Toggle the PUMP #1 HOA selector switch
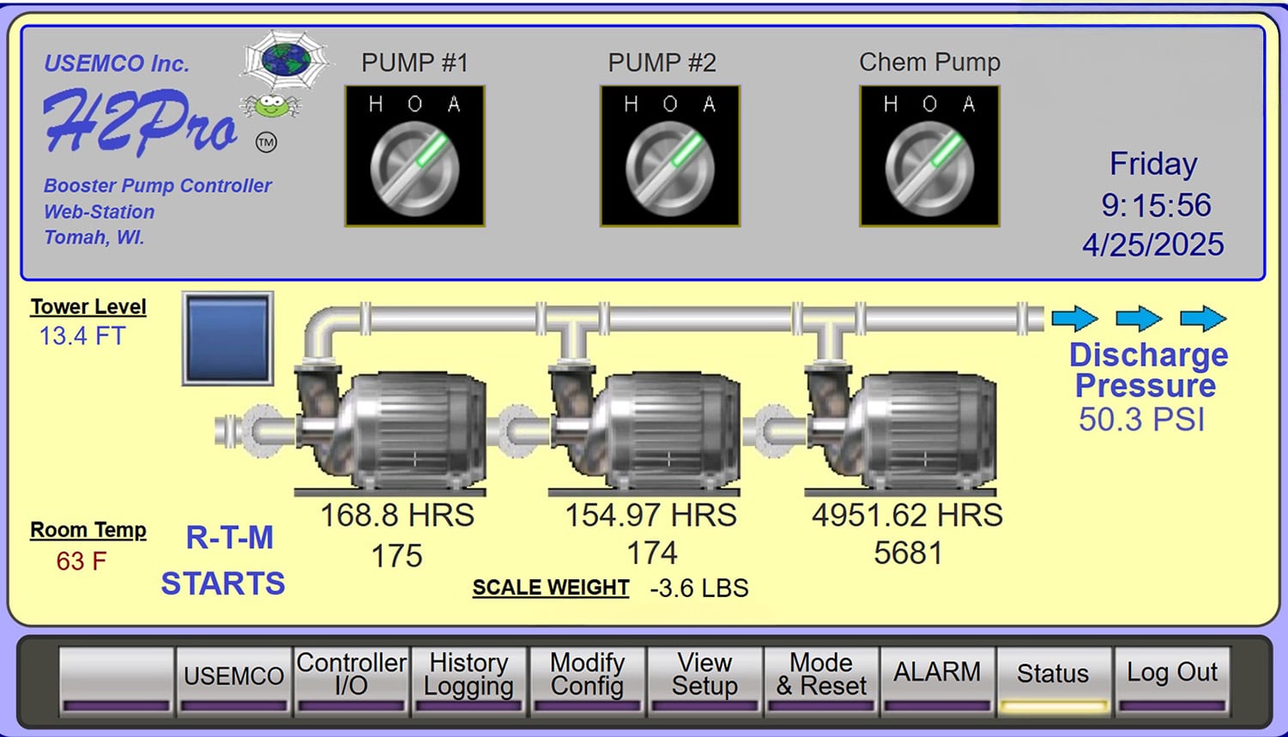Viewport: 1288px width, 737px height. click(x=414, y=156)
